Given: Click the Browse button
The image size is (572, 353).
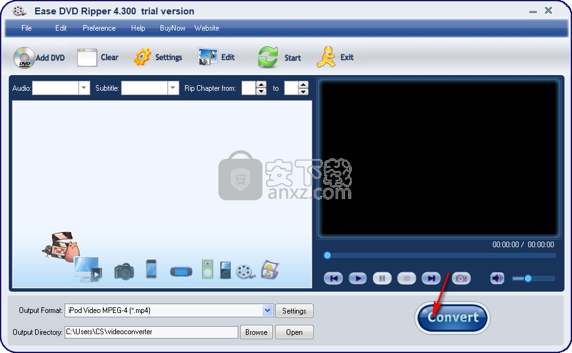Looking at the screenshot, I should click(256, 332).
